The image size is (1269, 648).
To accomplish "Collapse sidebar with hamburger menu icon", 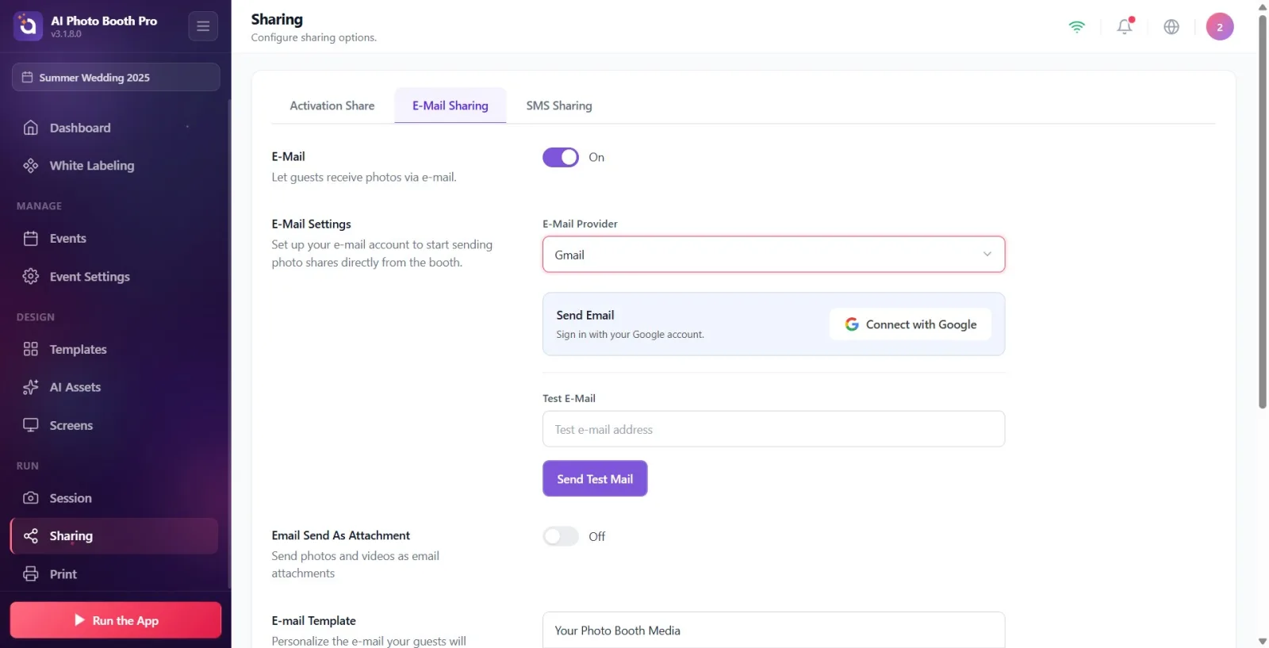I will 203,26.
